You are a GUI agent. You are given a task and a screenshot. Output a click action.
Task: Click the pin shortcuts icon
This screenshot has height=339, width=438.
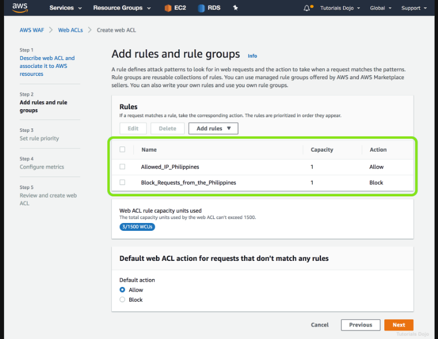pyautogui.click(x=236, y=8)
